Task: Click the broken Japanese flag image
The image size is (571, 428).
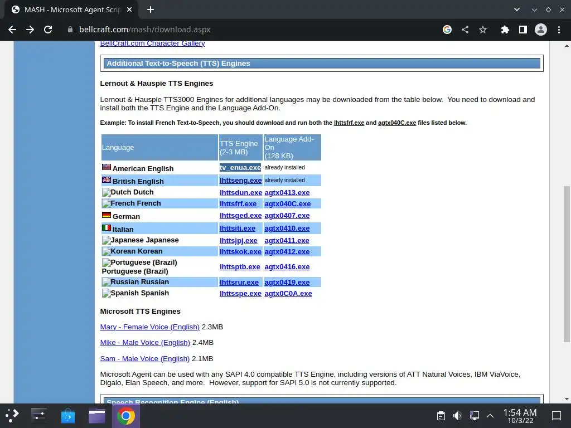Action: pos(106,241)
